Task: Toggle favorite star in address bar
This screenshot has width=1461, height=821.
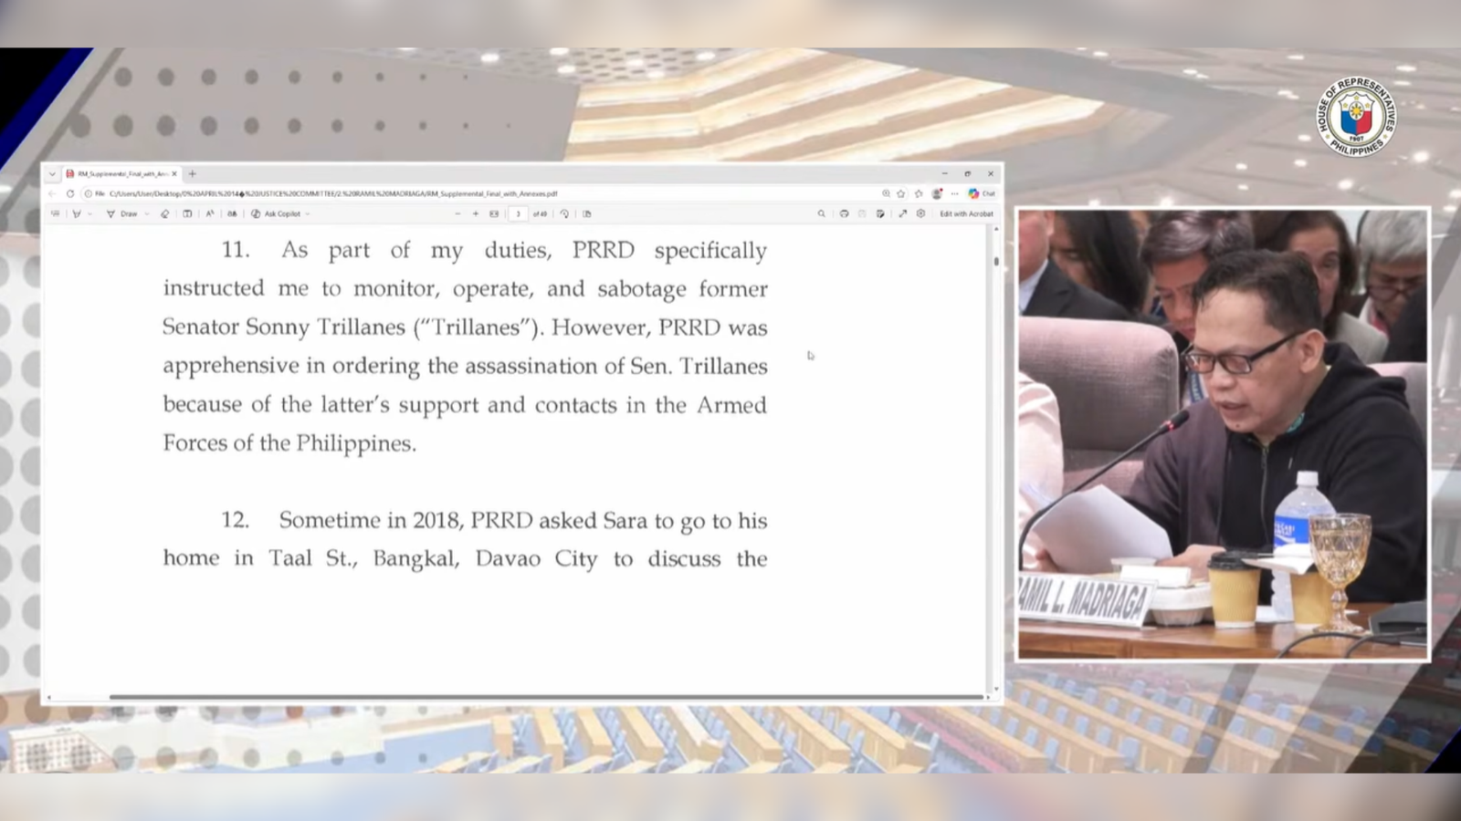Action: click(x=901, y=193)
